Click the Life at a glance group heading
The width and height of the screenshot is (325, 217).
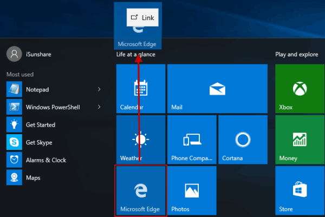[x=136, y=54]
